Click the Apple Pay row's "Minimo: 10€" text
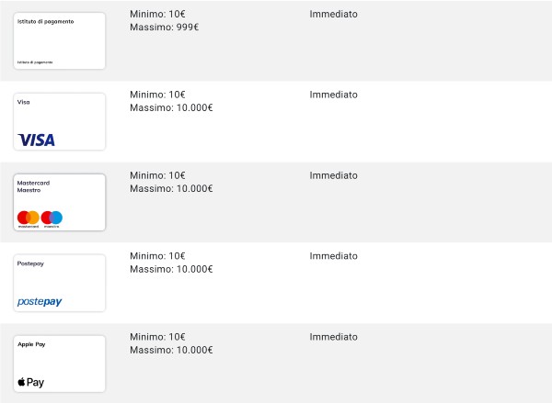The height and width of the screenshot is (403, 552). [157, 337]
